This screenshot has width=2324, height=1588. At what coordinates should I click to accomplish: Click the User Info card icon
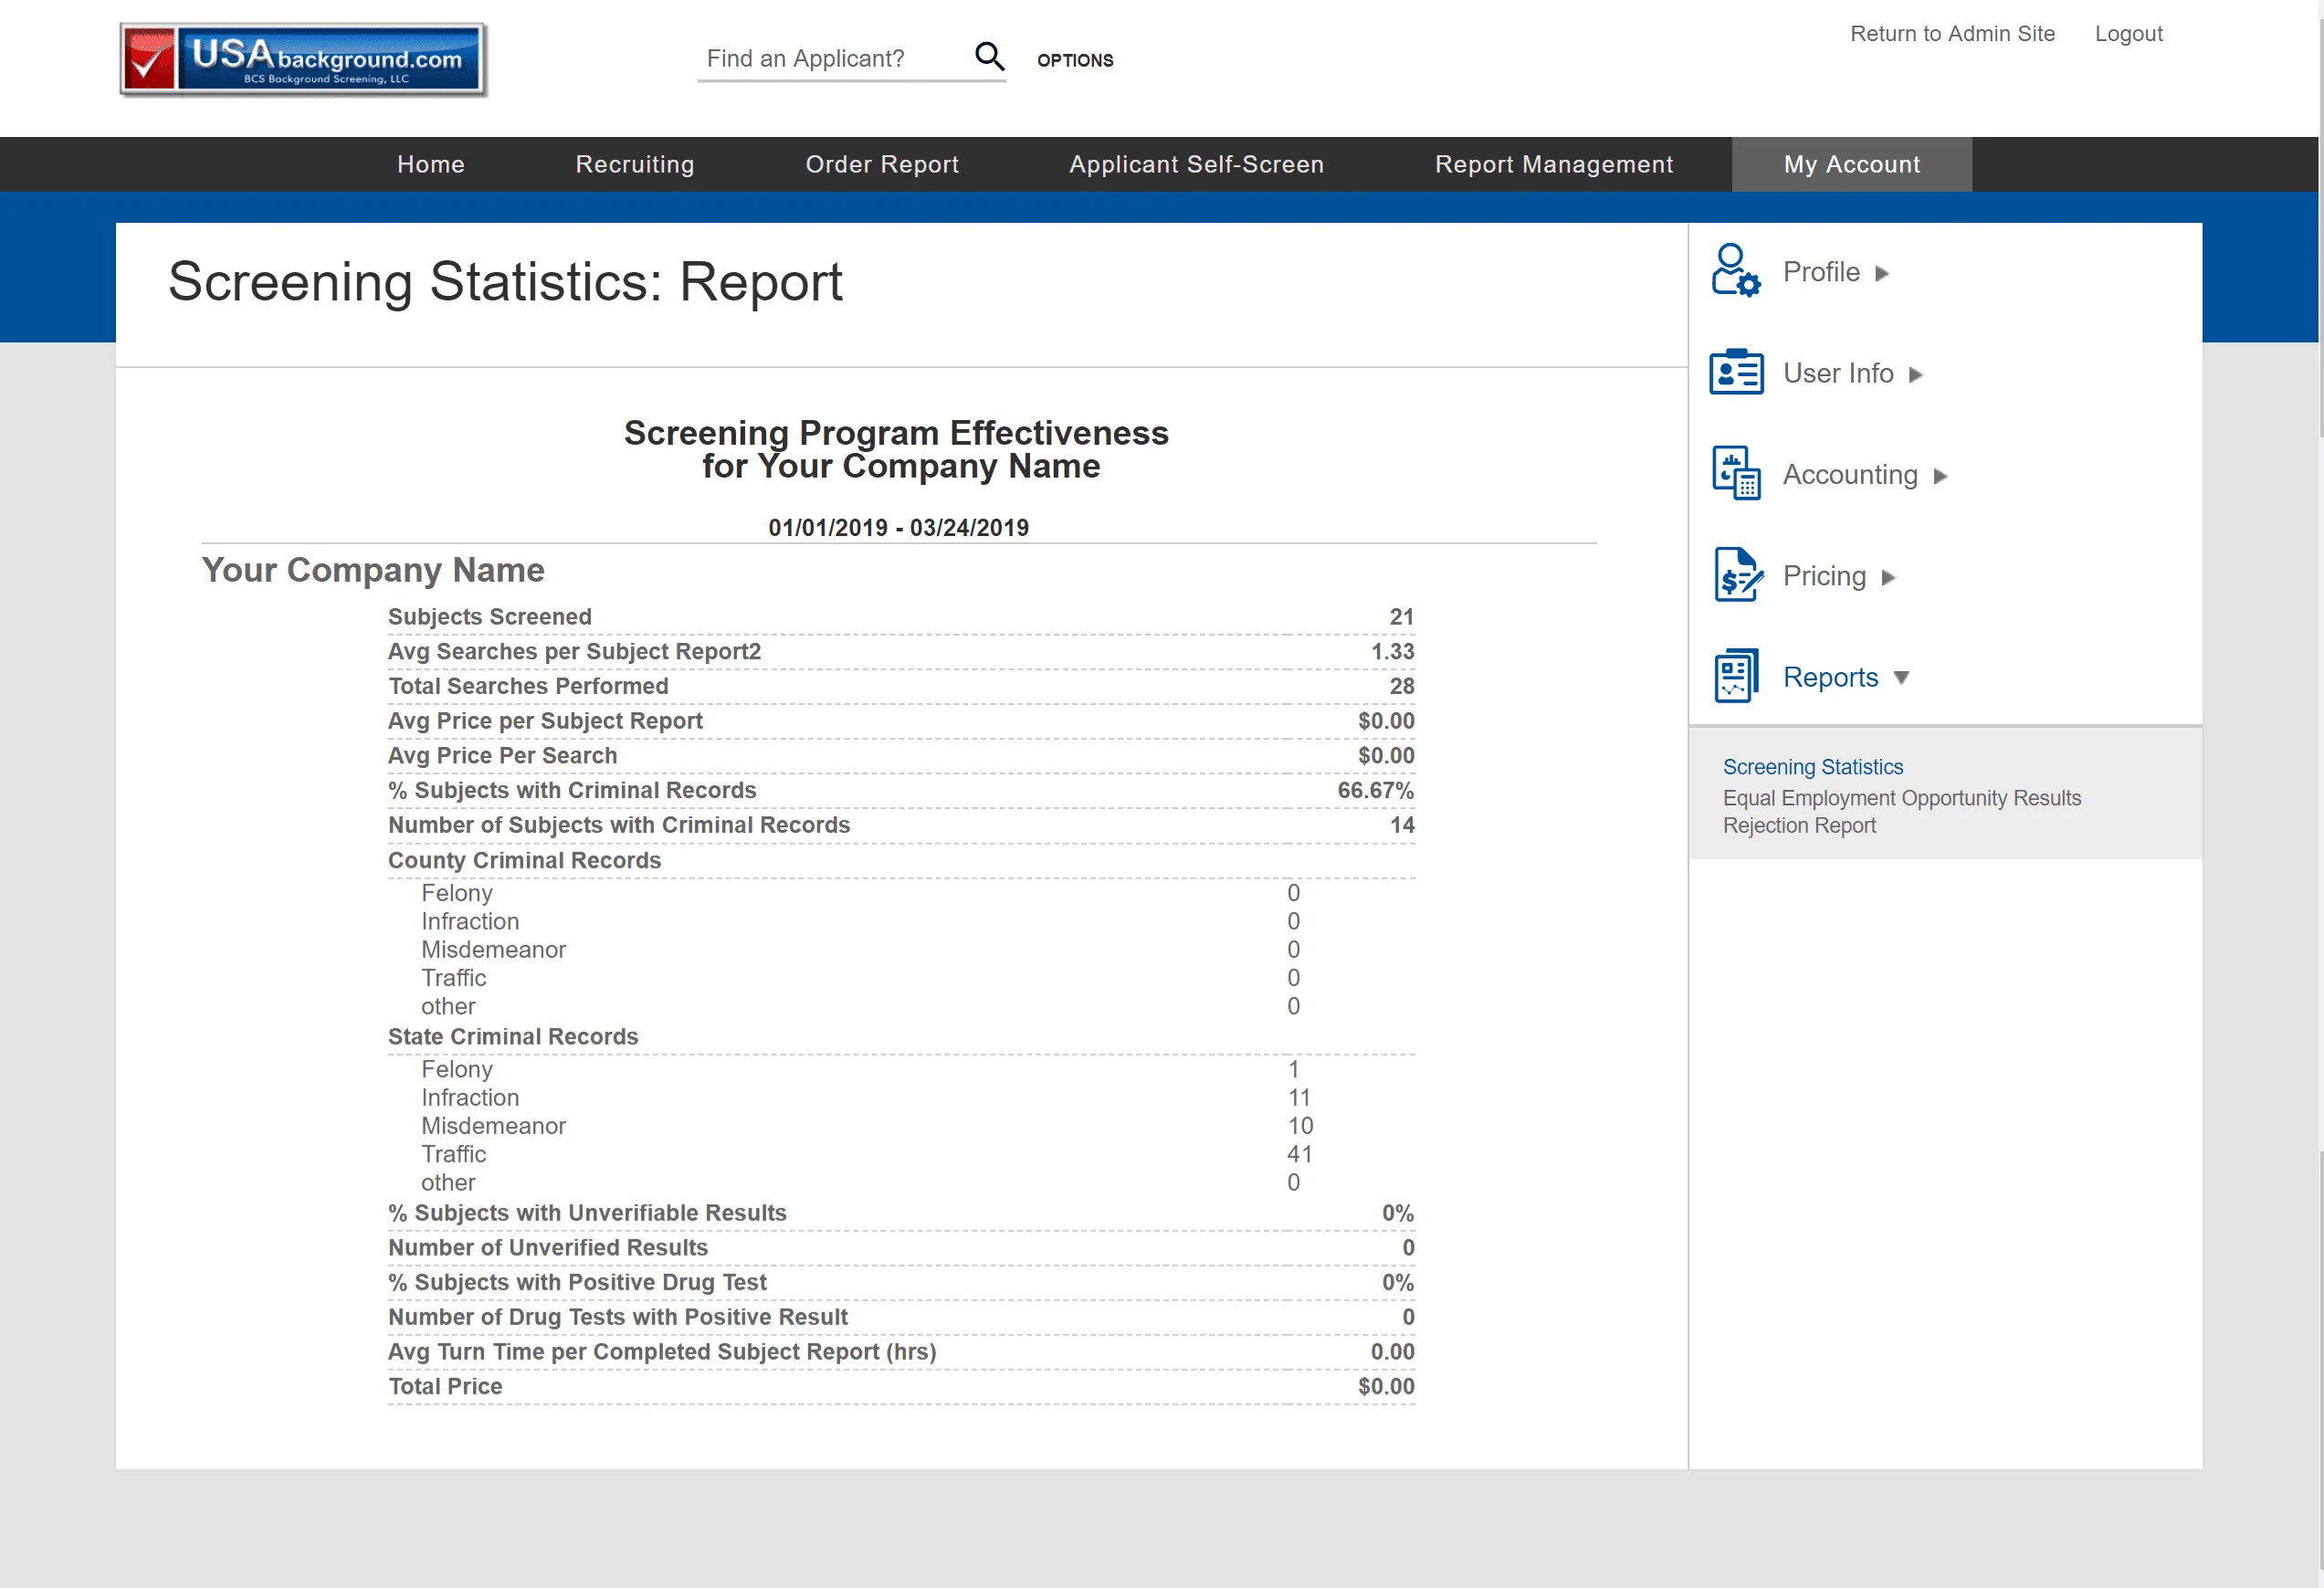pos(1736,372)
